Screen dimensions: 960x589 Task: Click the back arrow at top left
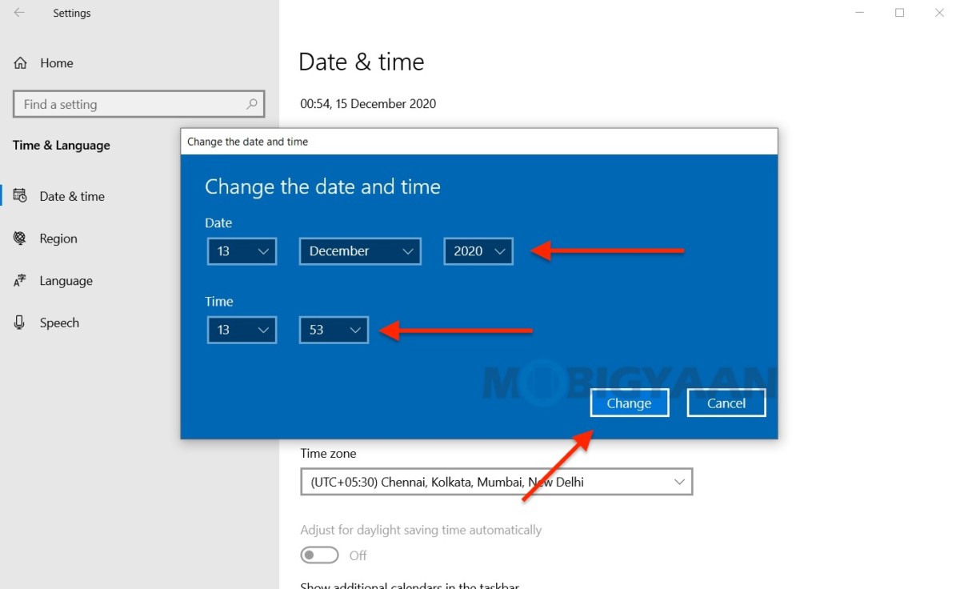tap(20, 13)
